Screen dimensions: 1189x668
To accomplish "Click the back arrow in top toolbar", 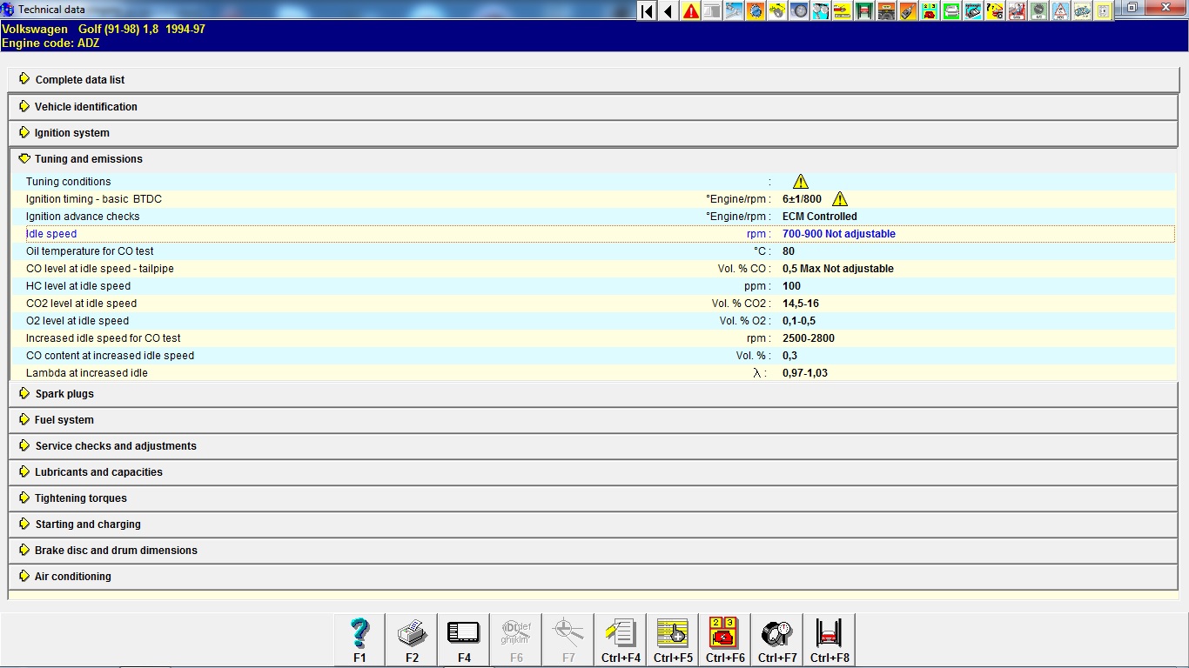I will [x=668, y=11].
